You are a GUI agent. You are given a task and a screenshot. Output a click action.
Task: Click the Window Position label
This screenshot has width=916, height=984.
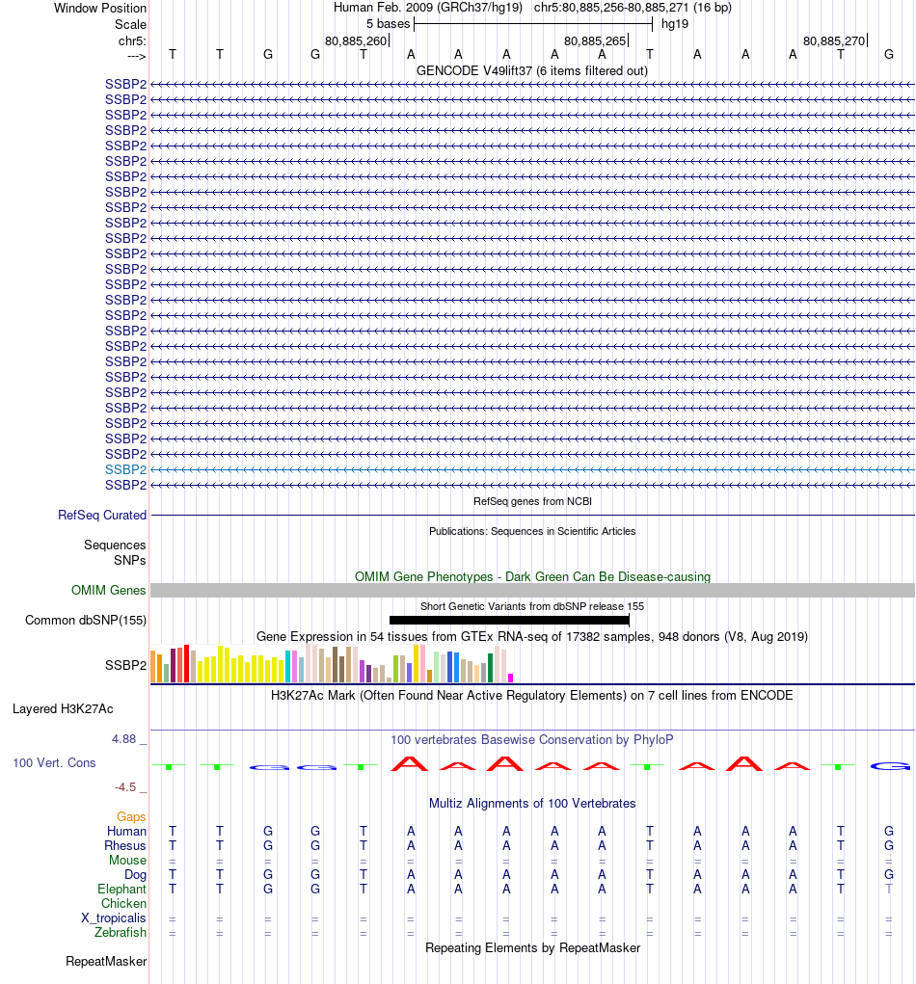click(100, 8)
